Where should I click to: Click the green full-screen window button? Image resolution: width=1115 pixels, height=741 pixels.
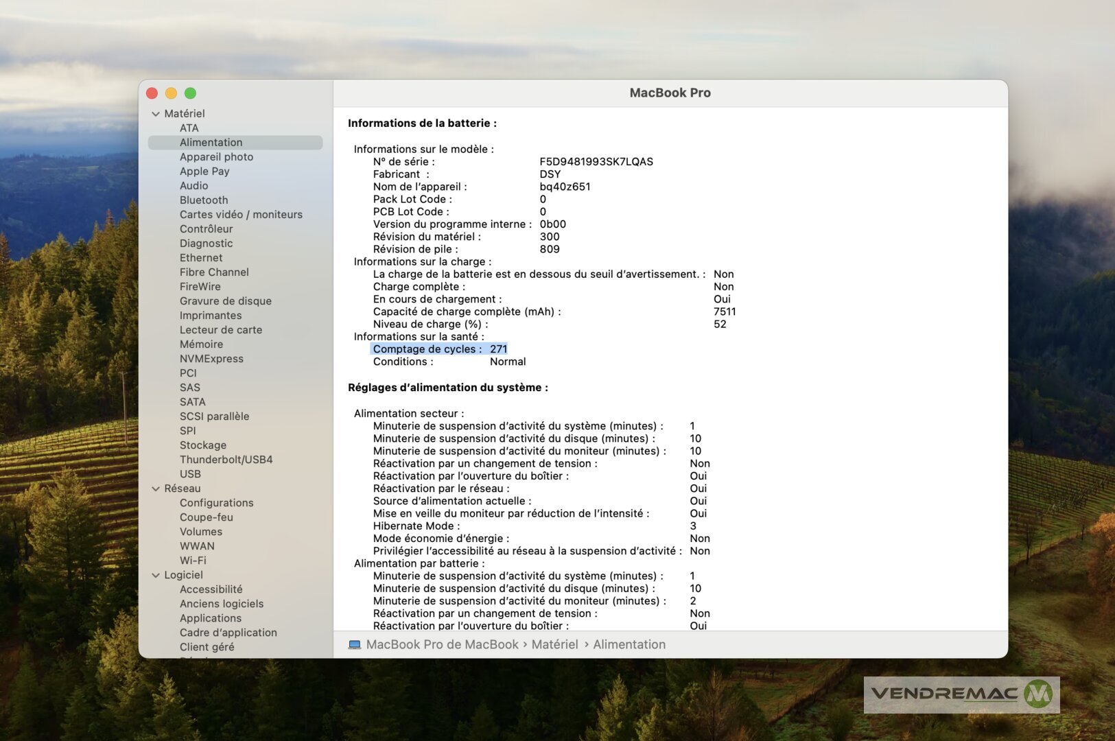[x=190, y=93]
